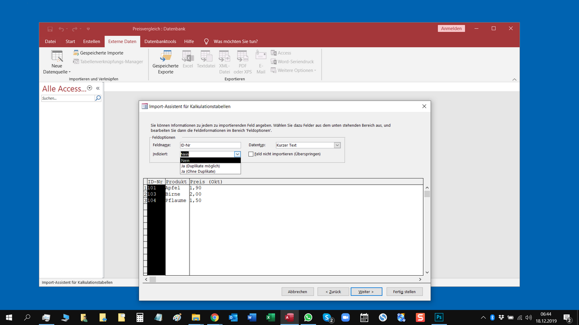This screenshot has width=579, height=325.
Task: Collapse the navigation pane with double chevron
Action: tap(98, 88)
